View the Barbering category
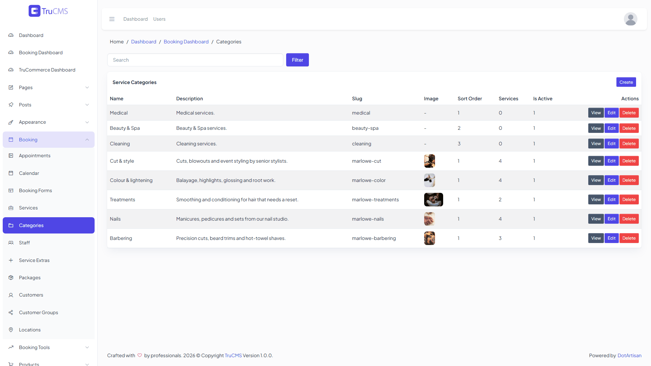This screenshot has height=366, width=651. pyautogui.click(x=596, y=238)
